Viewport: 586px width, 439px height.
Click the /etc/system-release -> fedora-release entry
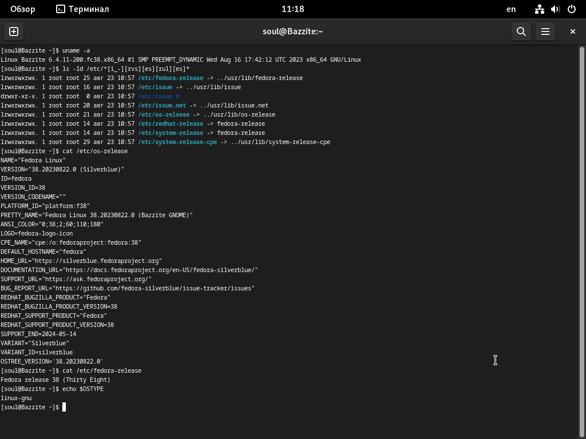tap(201, 133)
